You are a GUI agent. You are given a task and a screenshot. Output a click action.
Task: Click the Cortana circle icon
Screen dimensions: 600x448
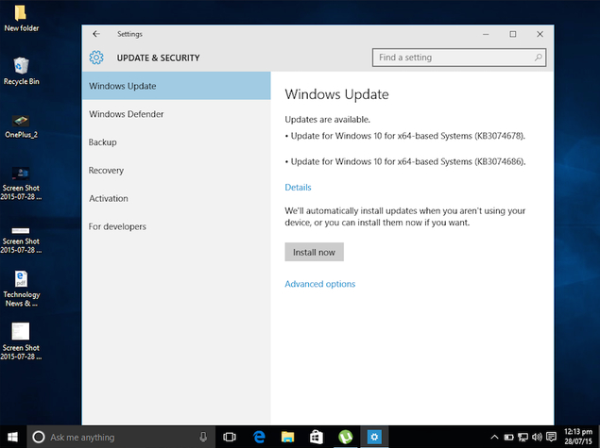[x=38, y=437]
